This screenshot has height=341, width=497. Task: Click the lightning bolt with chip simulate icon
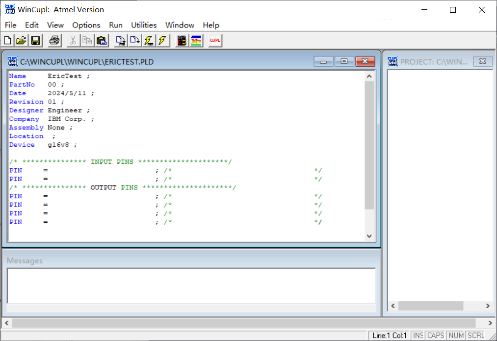click(149, 41)
